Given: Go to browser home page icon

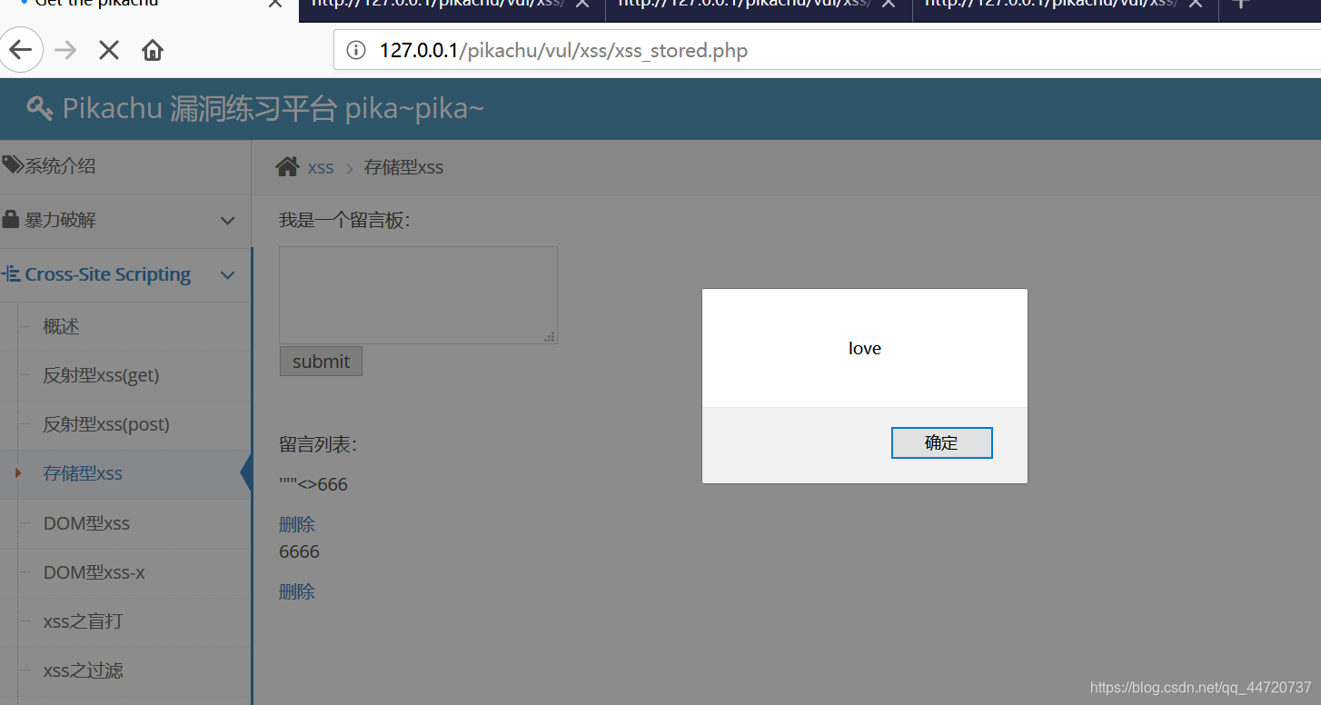Looking at the screenshot, I should pyautogui.click(x=153, y=50).
